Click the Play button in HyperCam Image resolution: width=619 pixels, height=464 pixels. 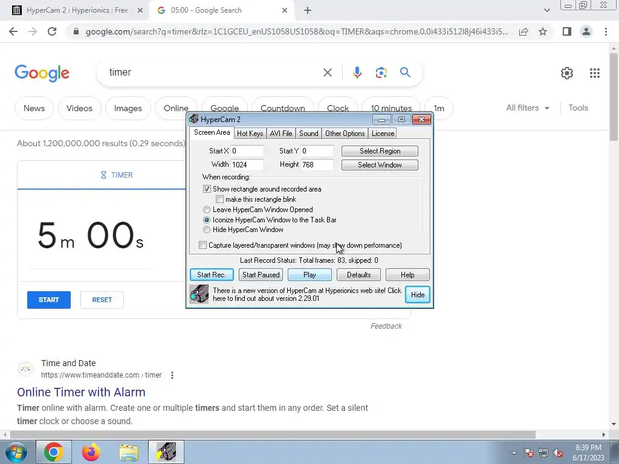(x=309, y=275)
